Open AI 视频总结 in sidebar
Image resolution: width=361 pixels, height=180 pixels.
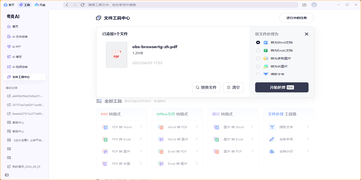[x=20, y=67]
